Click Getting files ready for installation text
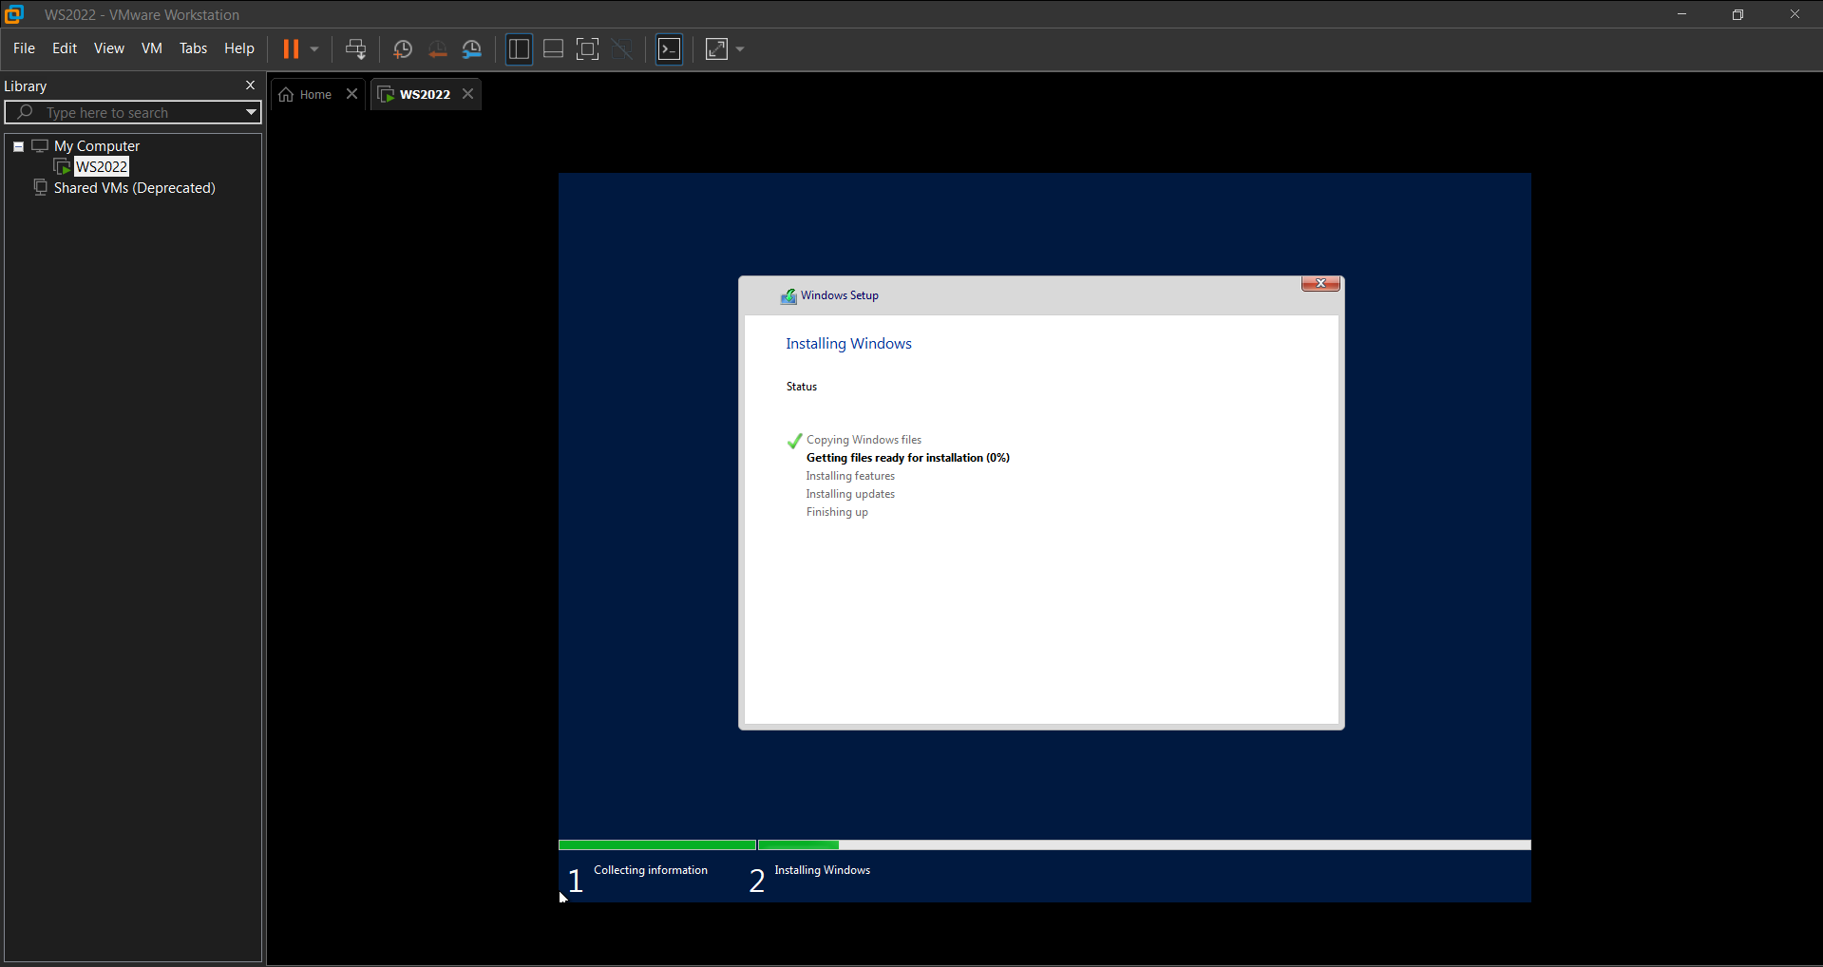 click(x=907, y=458)
